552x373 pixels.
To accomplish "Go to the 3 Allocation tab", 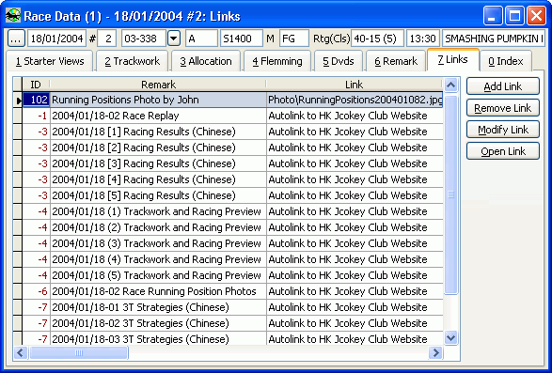I will (206, 61).
